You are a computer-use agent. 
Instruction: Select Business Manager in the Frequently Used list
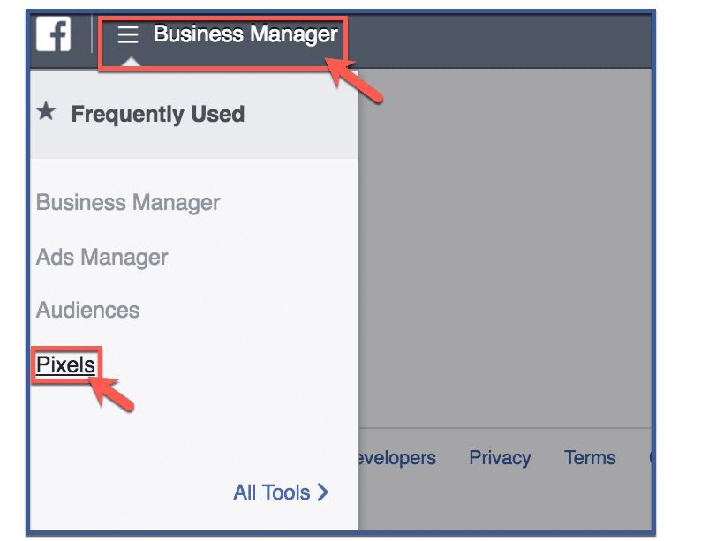128,202
